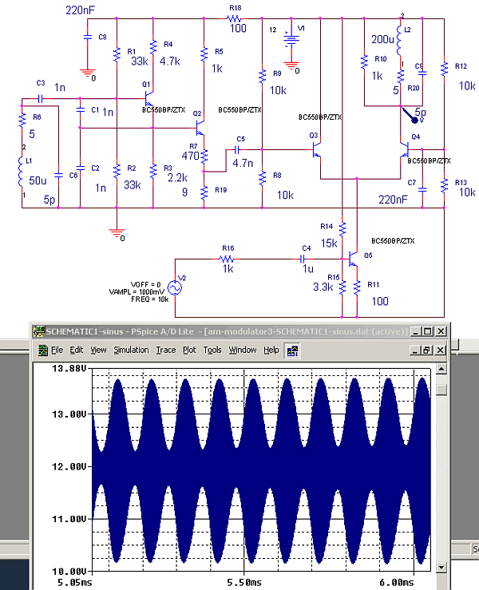Select the V2 sine source symbol

click(175, 288)
